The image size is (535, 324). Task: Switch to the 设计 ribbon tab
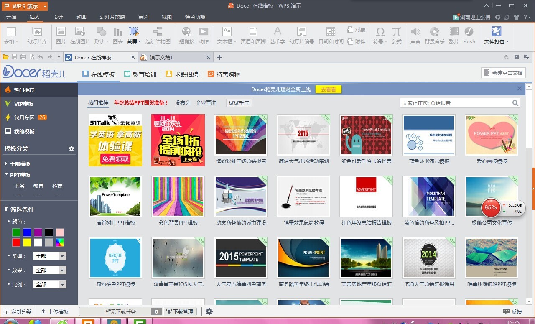click(58, 17)
